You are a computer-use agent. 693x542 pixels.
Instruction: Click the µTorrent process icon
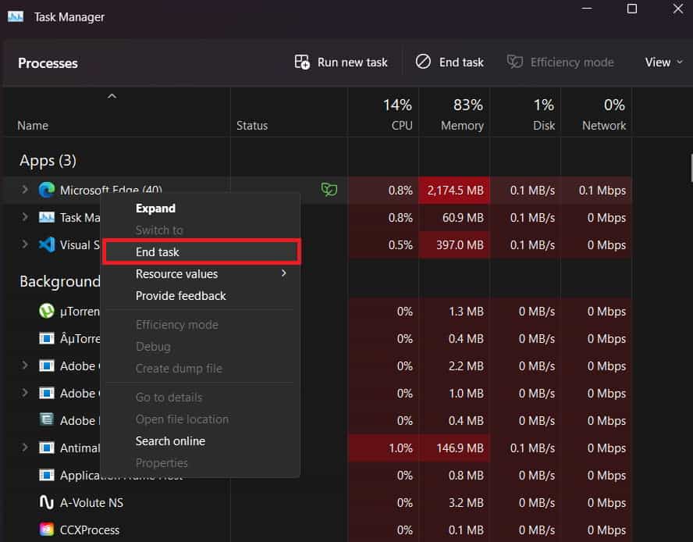pos(47,311)
